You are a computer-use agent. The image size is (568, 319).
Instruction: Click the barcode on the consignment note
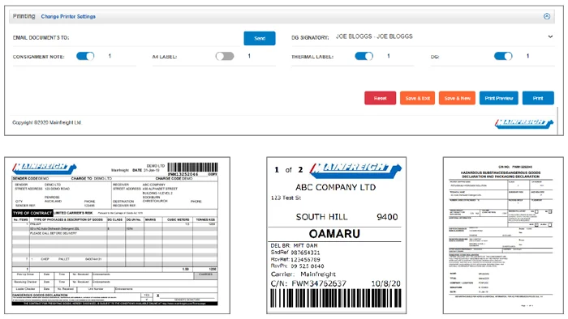point(193,168)
